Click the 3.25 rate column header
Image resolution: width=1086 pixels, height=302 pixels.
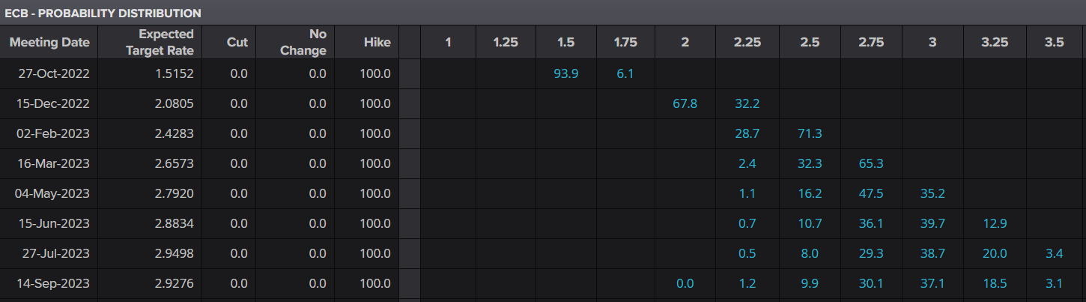tap(994, 43)
